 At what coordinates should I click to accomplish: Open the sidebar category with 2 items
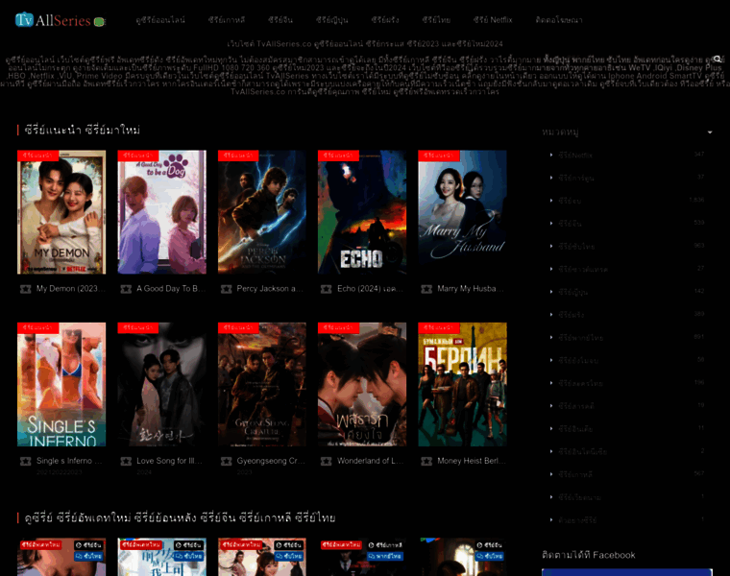582,452
